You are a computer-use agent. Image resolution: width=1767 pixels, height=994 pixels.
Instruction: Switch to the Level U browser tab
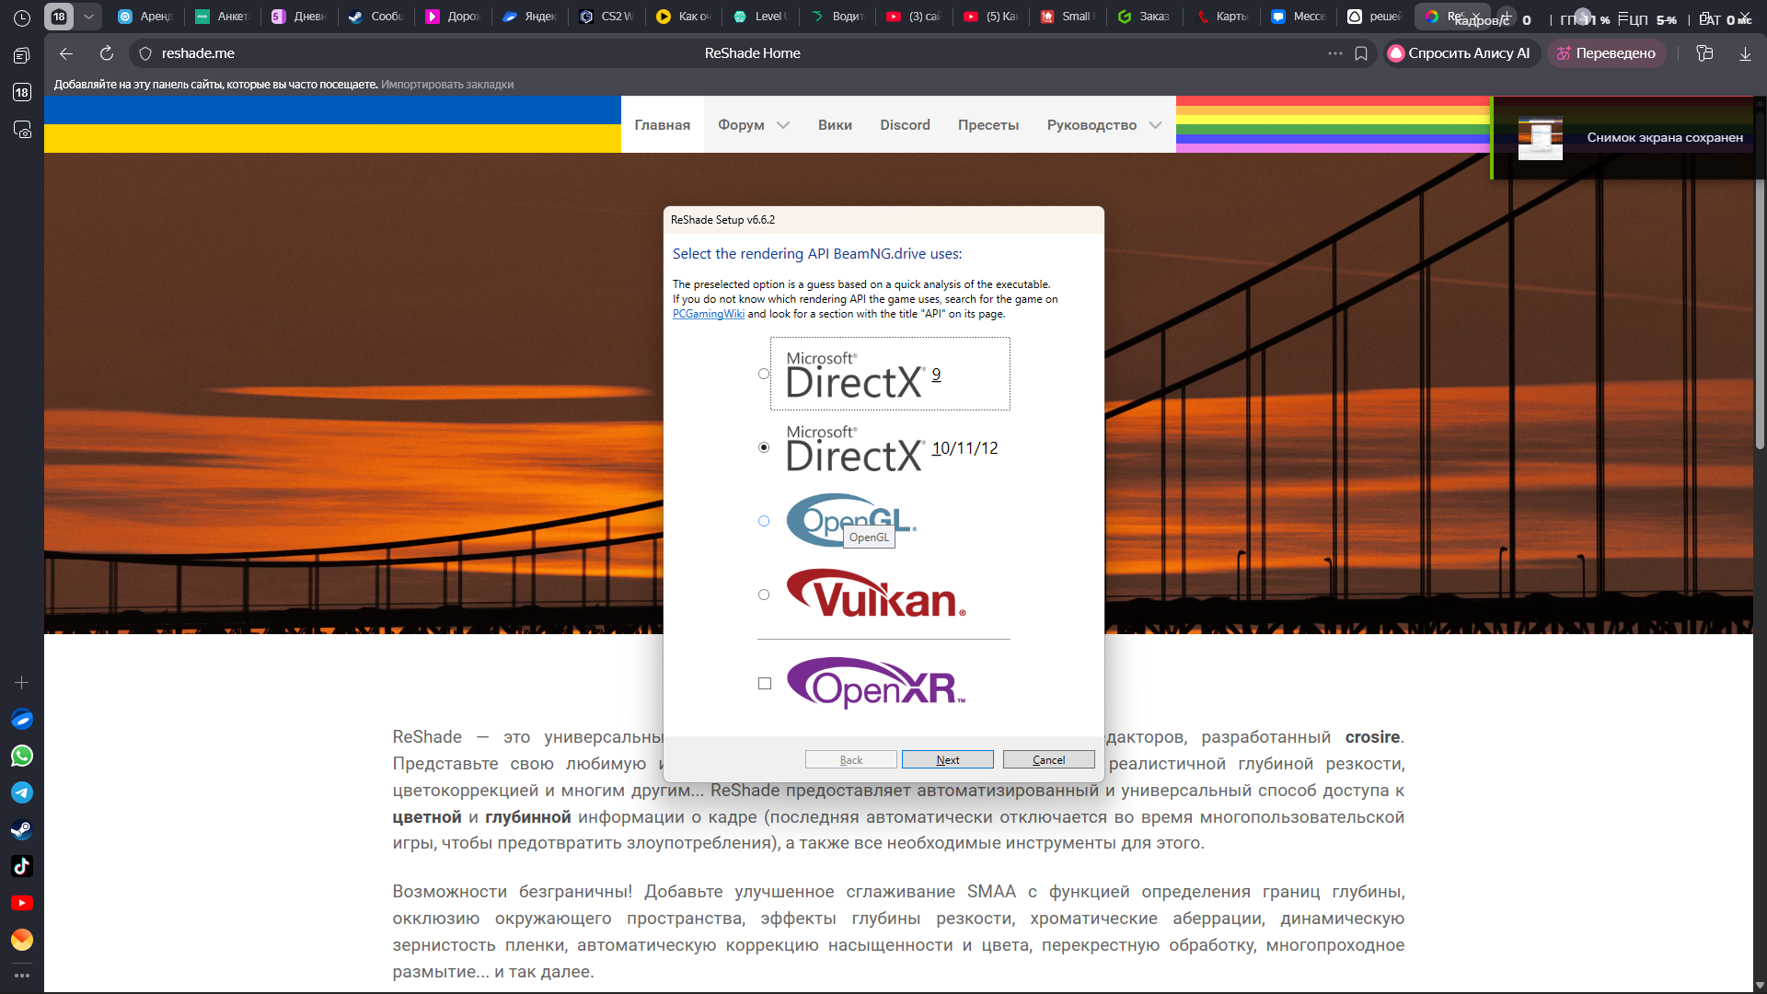pos(761,17)
